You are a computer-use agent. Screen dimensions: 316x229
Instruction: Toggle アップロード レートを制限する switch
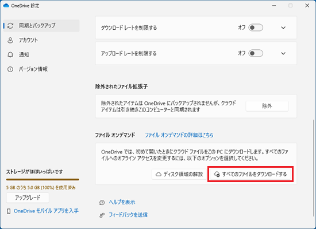[256, 53]
